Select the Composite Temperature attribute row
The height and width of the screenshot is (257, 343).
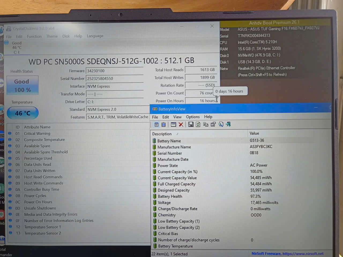pos(79,139)
